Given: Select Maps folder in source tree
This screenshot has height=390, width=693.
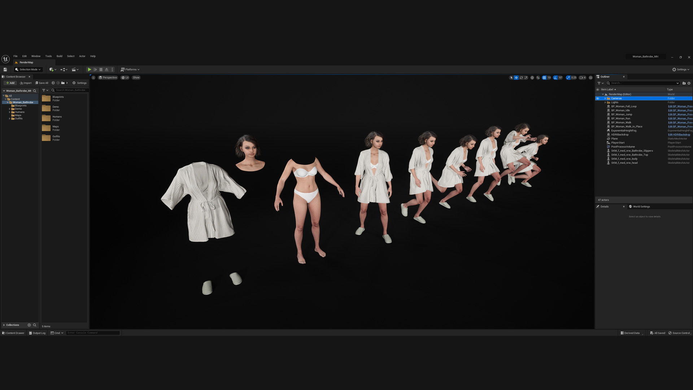Looking at the screenshot, I should 18,115.
